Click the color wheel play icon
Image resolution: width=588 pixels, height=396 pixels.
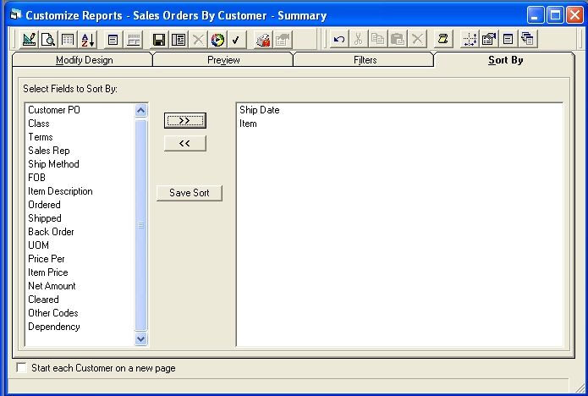(x=217, y=40)
